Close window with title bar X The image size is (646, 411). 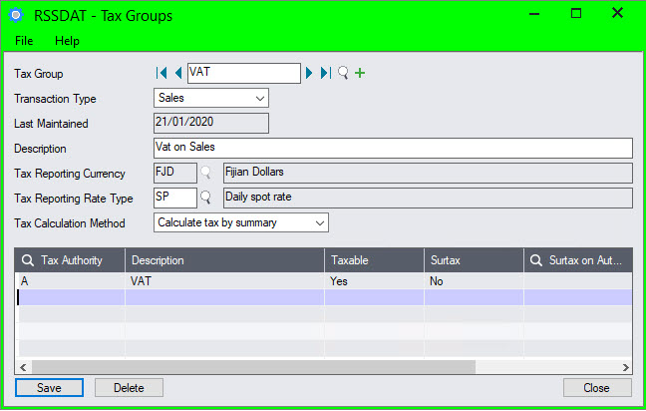617,13
